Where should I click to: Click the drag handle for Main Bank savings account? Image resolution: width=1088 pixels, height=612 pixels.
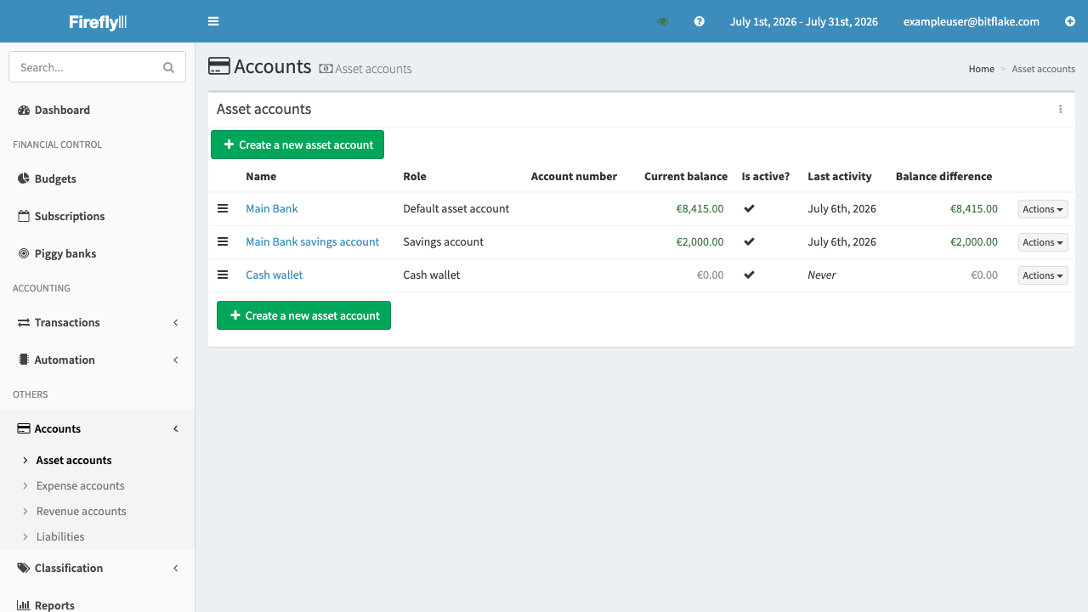tap(223, 241)
